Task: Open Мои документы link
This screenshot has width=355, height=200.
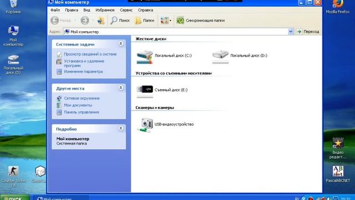Action: (78, 105)
